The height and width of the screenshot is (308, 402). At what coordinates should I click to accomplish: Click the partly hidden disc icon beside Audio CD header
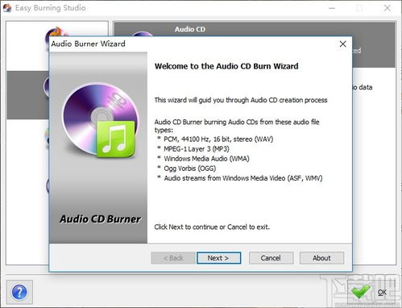[142, 34]
